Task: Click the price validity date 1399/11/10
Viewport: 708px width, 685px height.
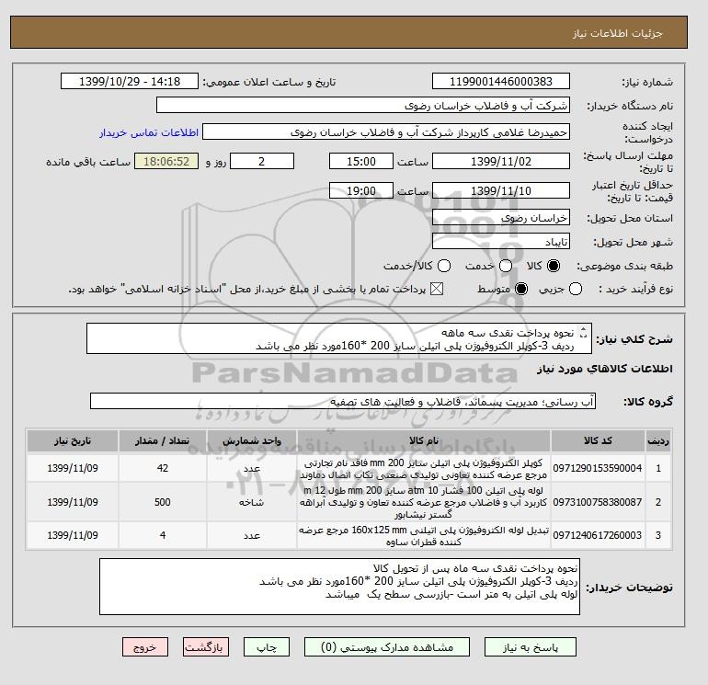Action: point(501,190)
